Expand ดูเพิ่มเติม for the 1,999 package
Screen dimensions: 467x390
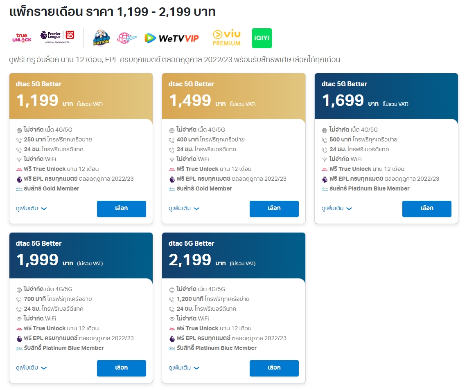[31, 368]
